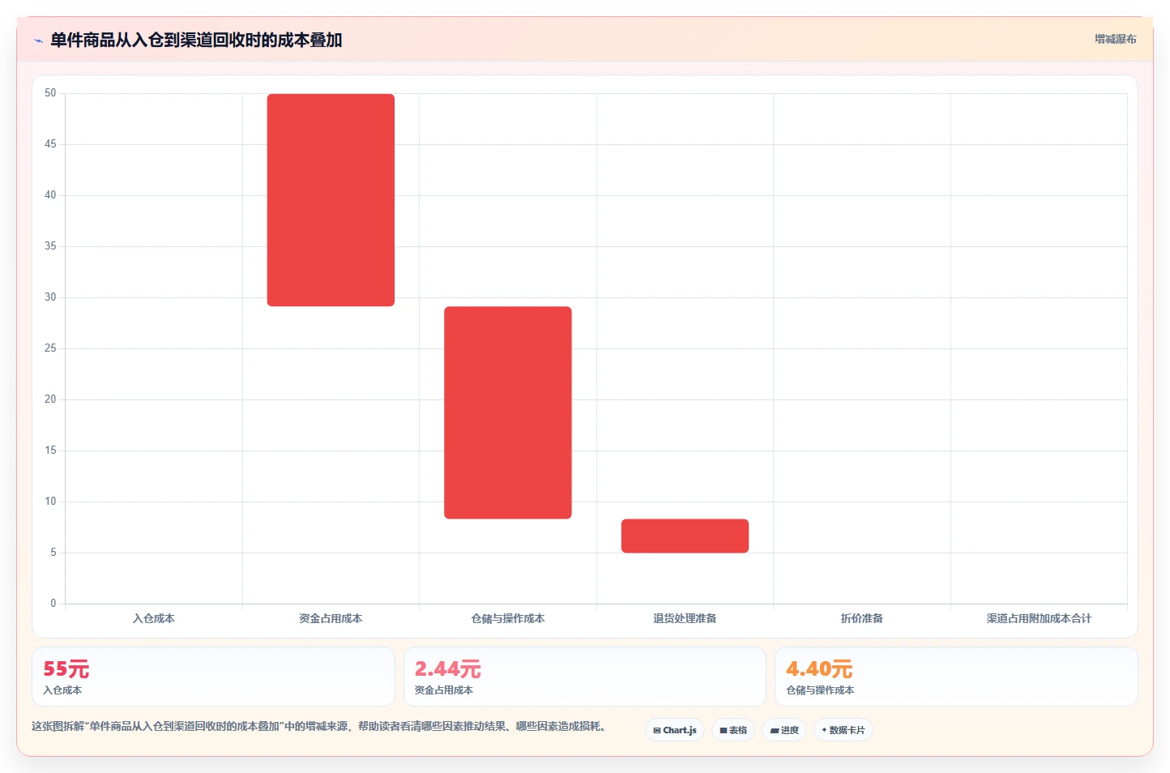The height and width of the screenshot is (773, 1170).
Task: Click the 数据卡片 tag chip
Action: pos(843,730)
